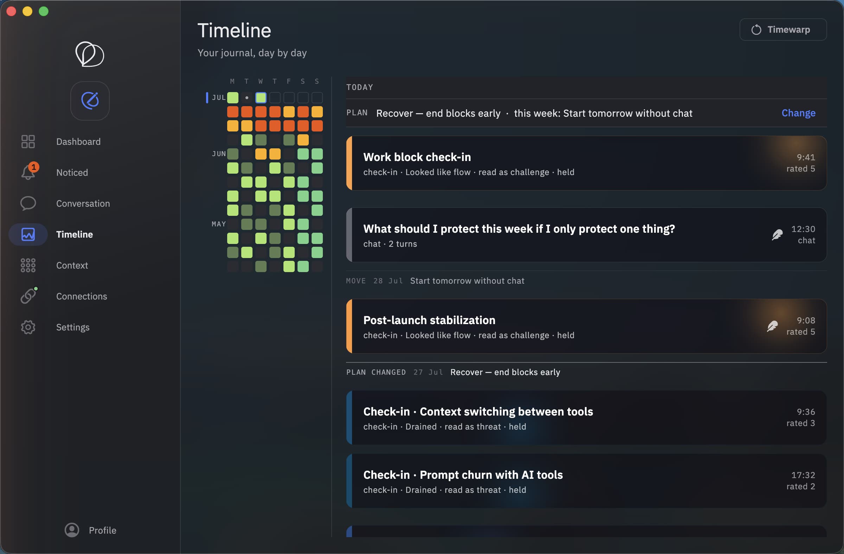
Task: Select the orange Wednesday cell in the JUN row
Action: click(261, 154)
